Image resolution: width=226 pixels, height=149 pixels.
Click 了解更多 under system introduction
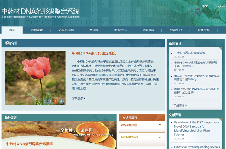tap(78, 98)
